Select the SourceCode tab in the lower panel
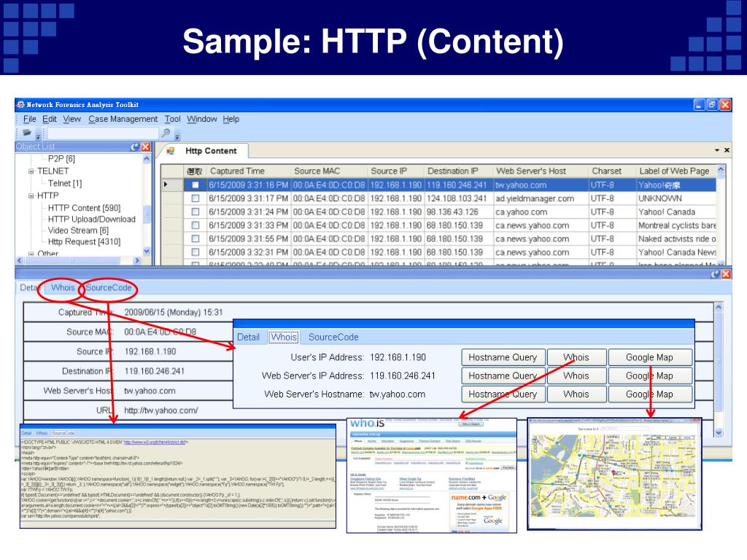747x560 pixels. pyautogui.click(x=109, y=287)
